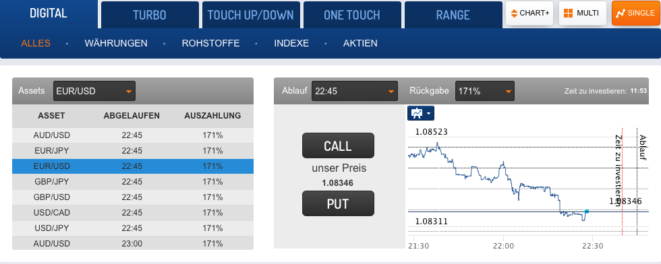Filter assets by WÄHRUNGEN
661x264 pixels.
116,43
